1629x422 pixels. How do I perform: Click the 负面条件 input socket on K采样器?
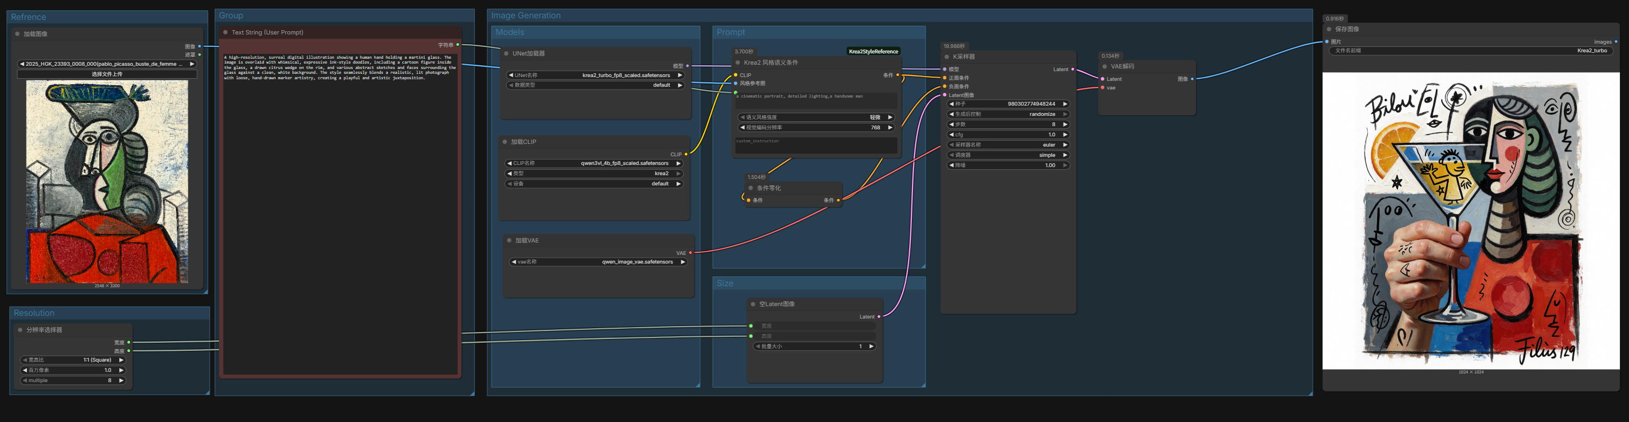(945, 87)
